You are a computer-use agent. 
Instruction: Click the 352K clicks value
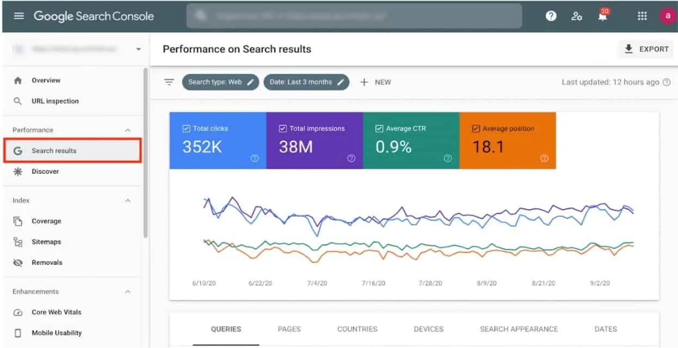pos(202,147)
